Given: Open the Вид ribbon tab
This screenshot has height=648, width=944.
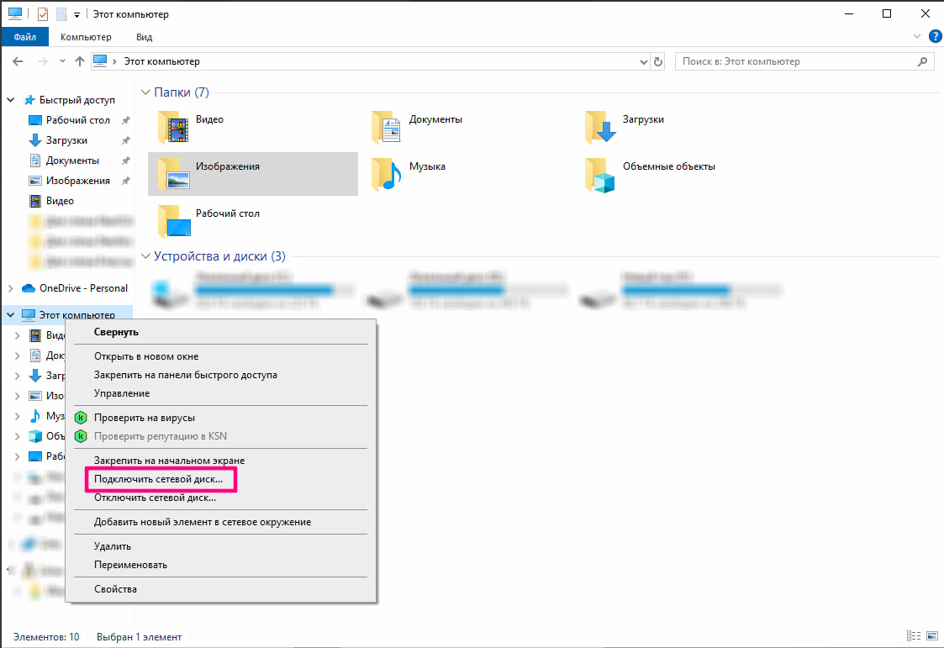Looking at the screenshot, I should point(144,37).
